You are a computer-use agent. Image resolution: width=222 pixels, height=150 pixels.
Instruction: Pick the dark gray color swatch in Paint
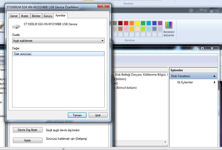[115, 23]
